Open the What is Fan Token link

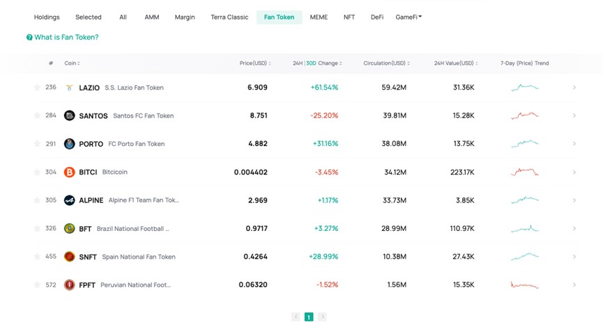66,38
